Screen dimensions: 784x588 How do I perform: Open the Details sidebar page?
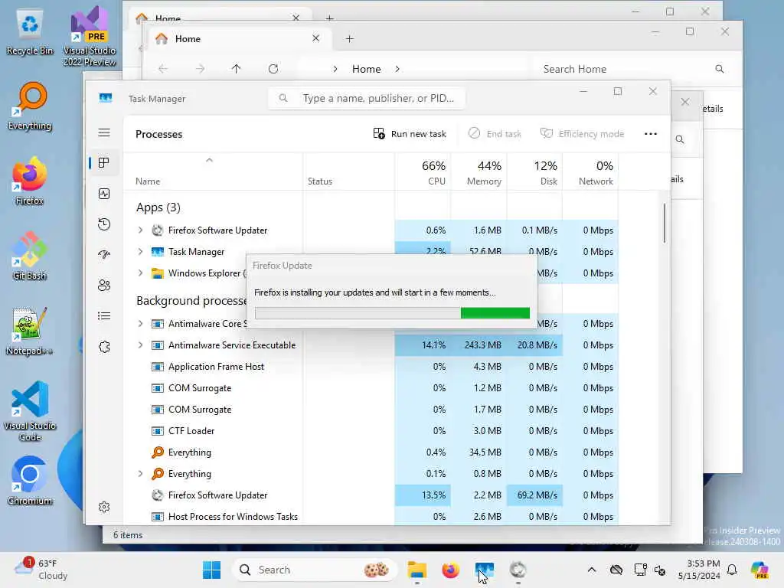pos(104,316)
